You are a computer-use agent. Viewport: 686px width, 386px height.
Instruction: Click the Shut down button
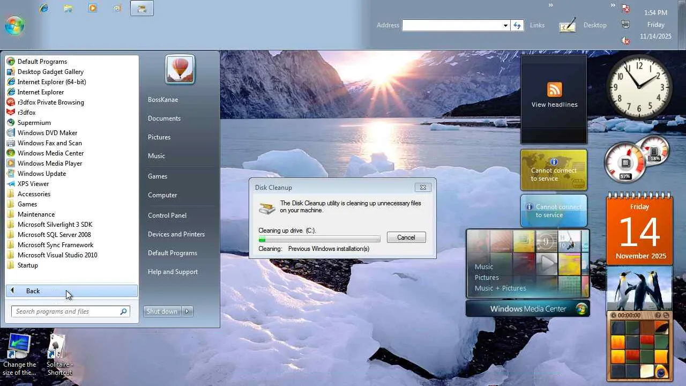click(x=162, y=311)
